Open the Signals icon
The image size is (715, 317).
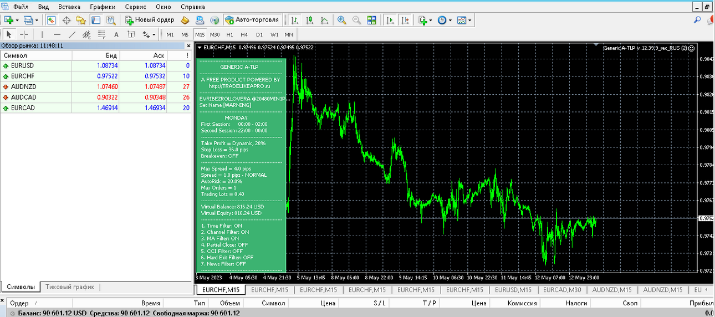(x=214, y=20)
